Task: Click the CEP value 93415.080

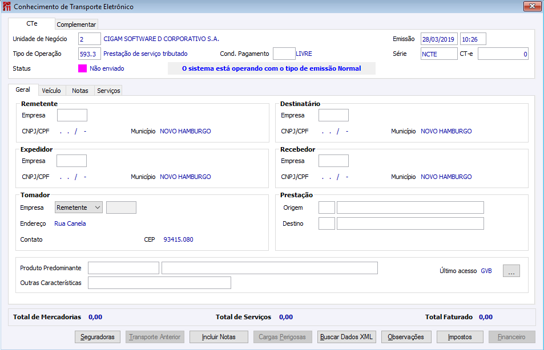Action: [178, 239]
